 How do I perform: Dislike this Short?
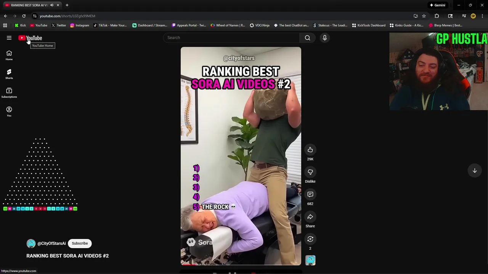(310, 172)
